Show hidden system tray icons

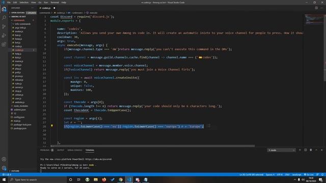pyautogui.click(x=294, y=179)
